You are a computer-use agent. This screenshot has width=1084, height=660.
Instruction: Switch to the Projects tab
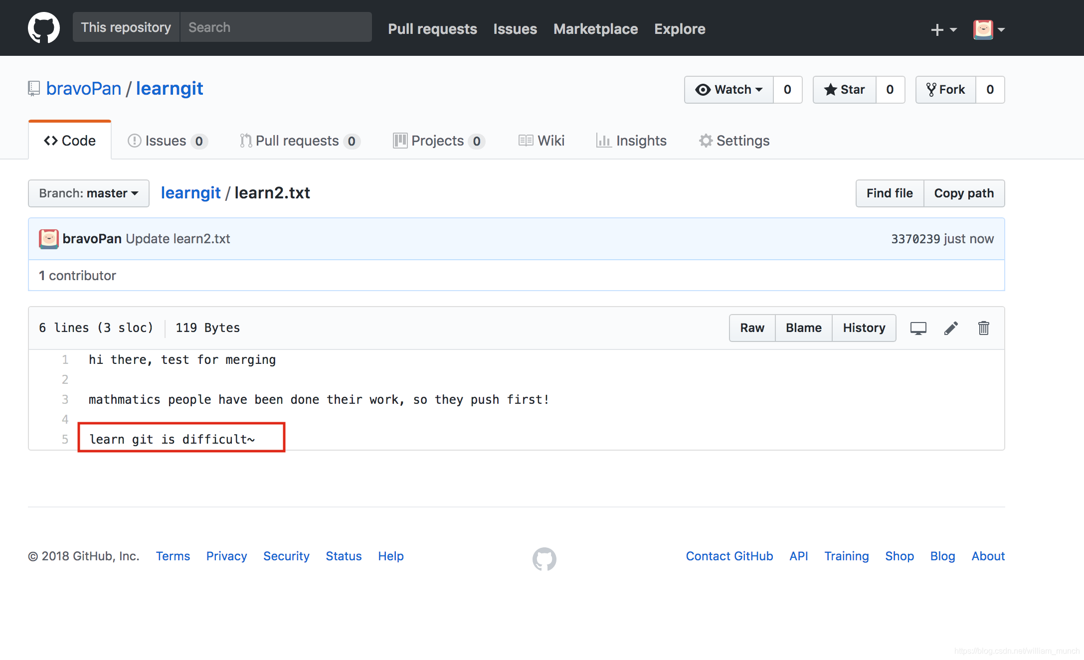click(439, 141)
